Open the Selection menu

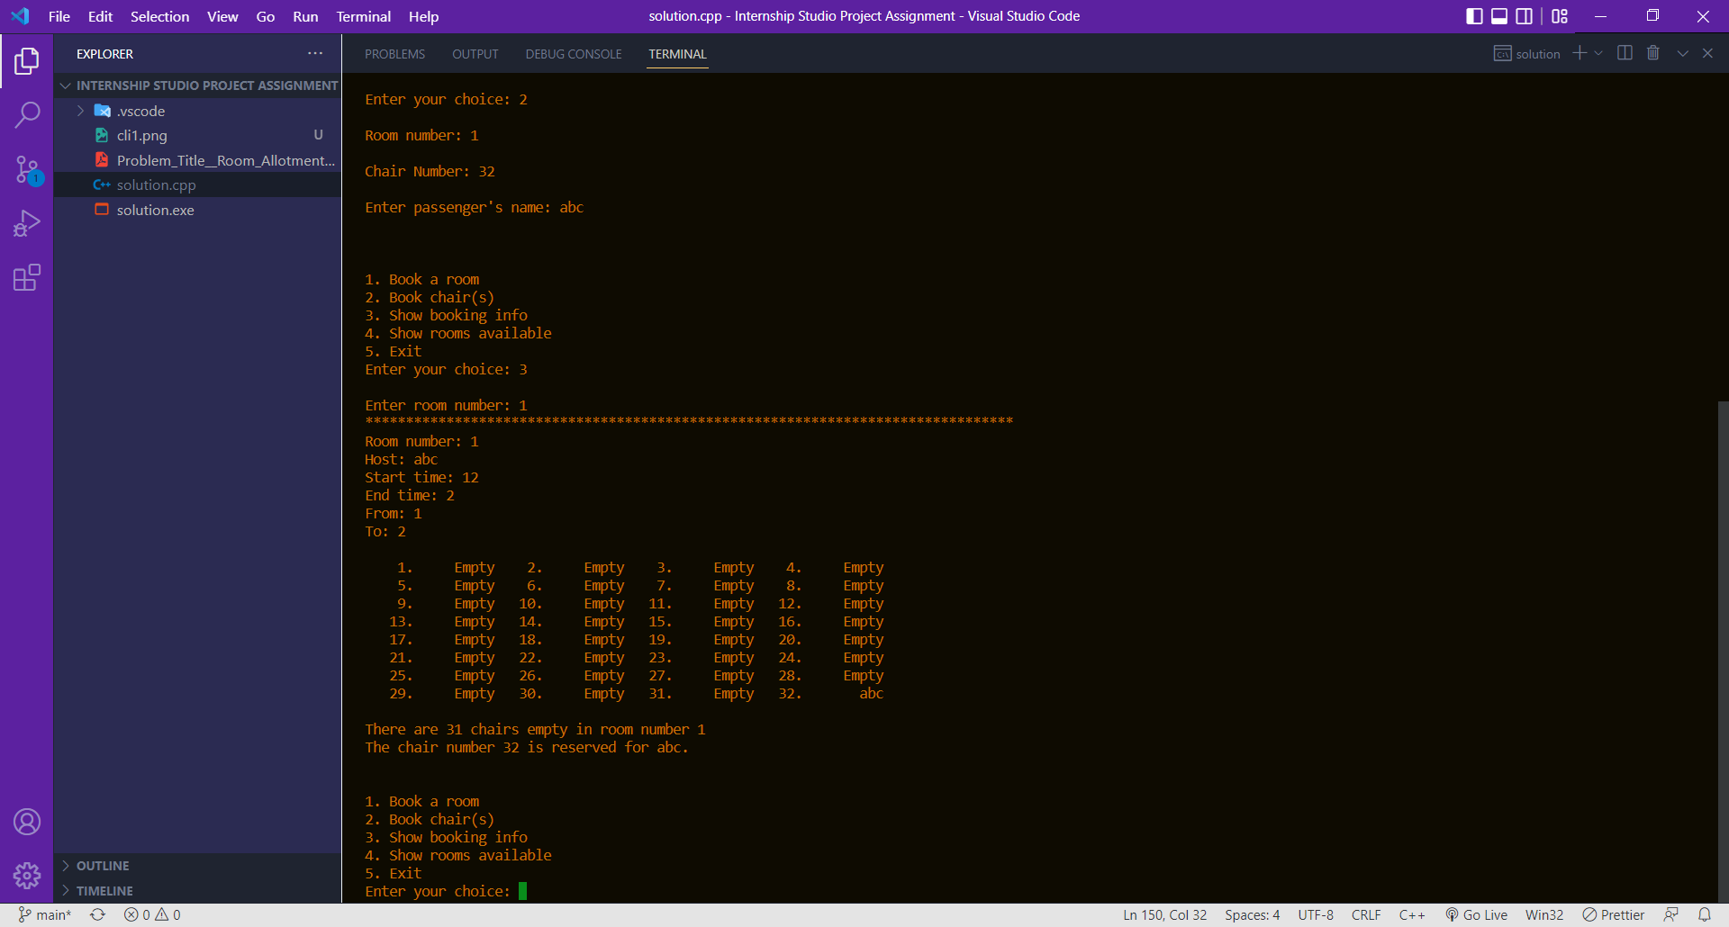pos(160,16)
